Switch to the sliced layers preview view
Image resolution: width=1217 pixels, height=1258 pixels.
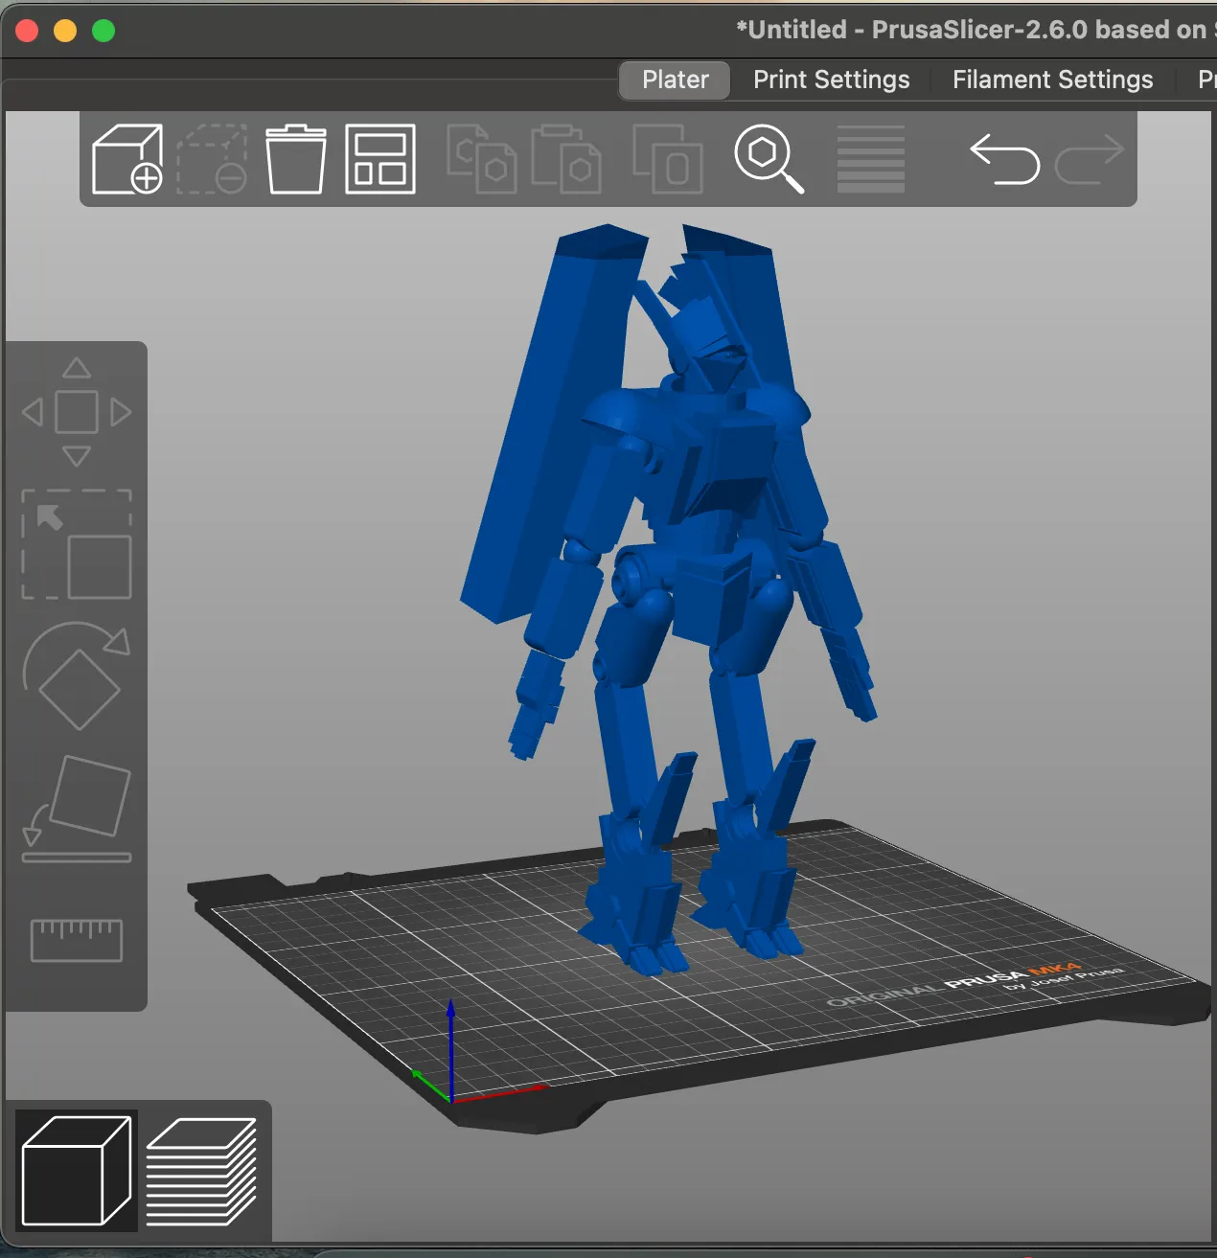(x=201, y=1171)
